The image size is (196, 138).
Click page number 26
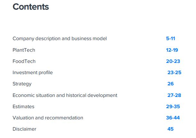[170, 84]
